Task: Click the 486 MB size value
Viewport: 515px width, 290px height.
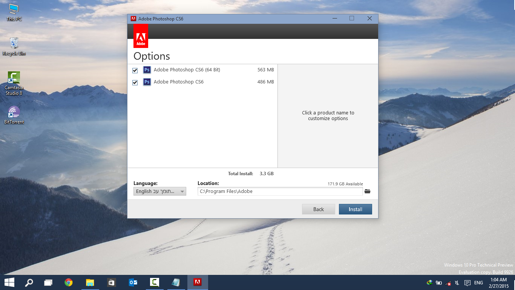Action: (x=266, y=82)
